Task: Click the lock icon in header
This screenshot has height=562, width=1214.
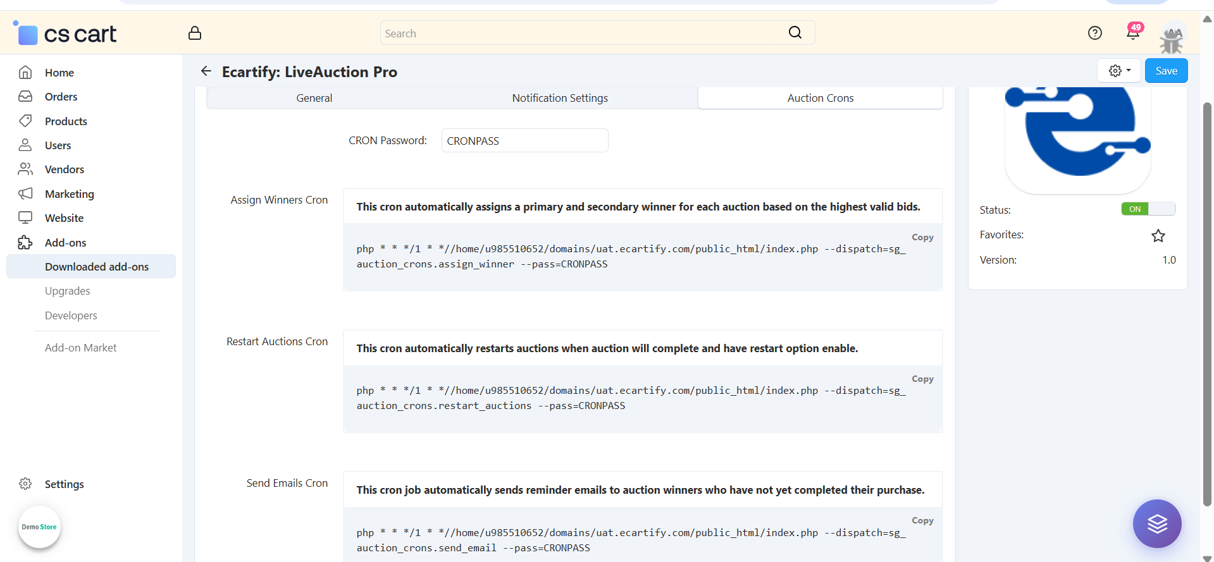Action: coord(195,33)
